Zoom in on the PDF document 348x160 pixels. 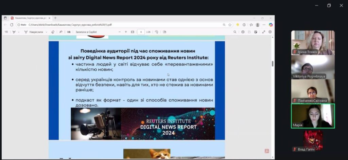coord(126,32)
